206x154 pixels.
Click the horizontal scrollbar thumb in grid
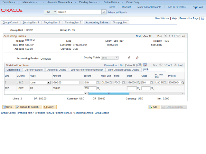(x=109, y=93)
